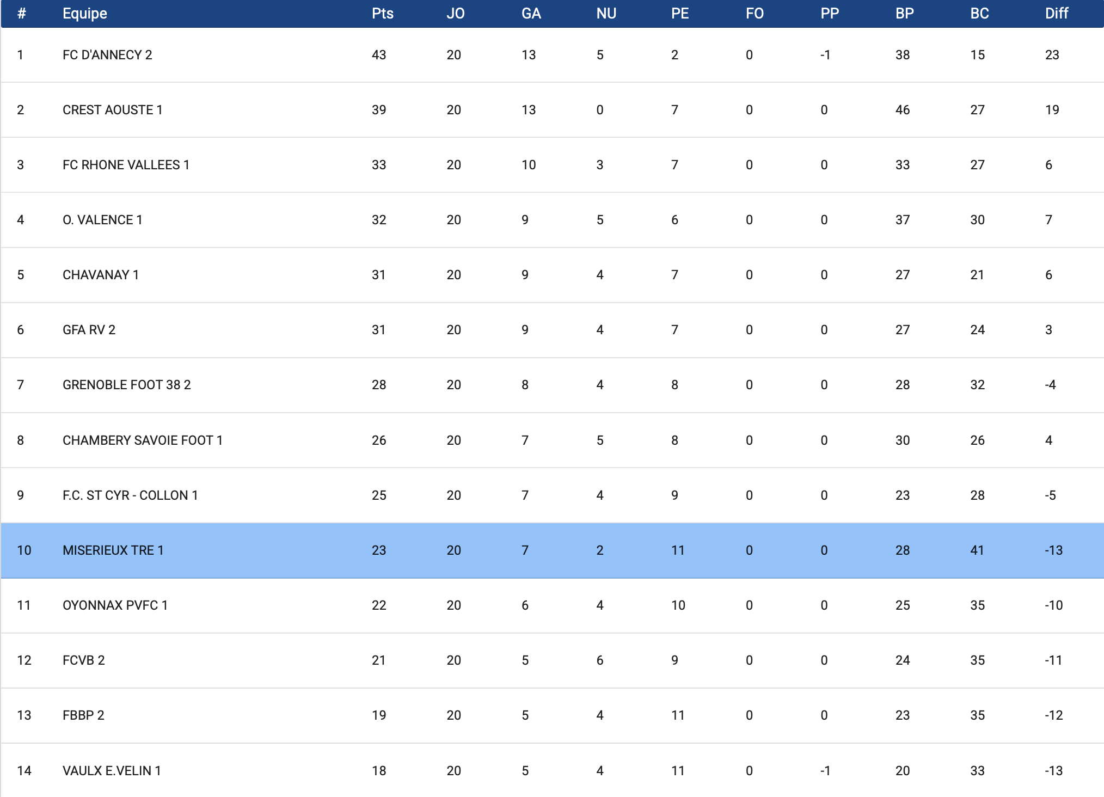
Task: Select the BP column header
Action: point(904,14)
